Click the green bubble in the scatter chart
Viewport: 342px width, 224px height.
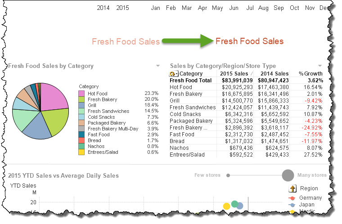pos(234,204)
